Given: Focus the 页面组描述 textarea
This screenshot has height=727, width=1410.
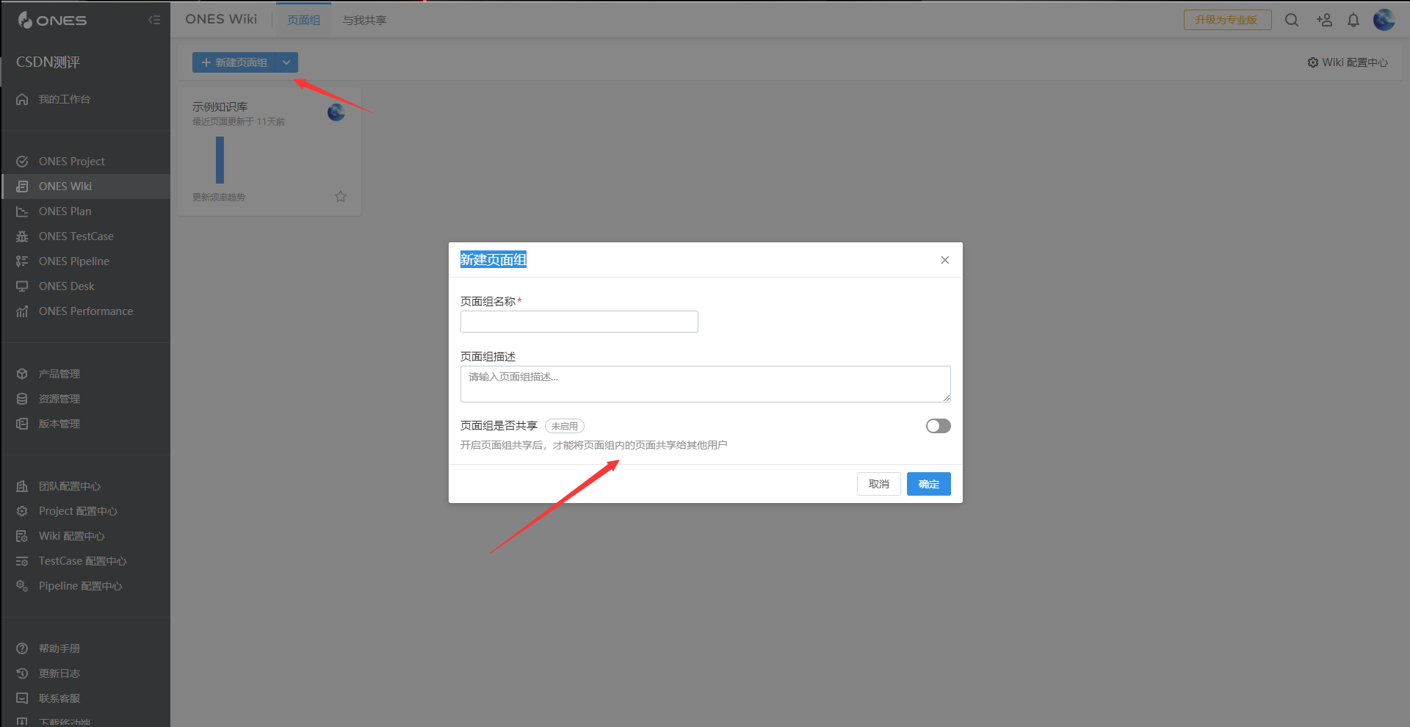Looking at the screenshot, I should [x=706, y=384].
